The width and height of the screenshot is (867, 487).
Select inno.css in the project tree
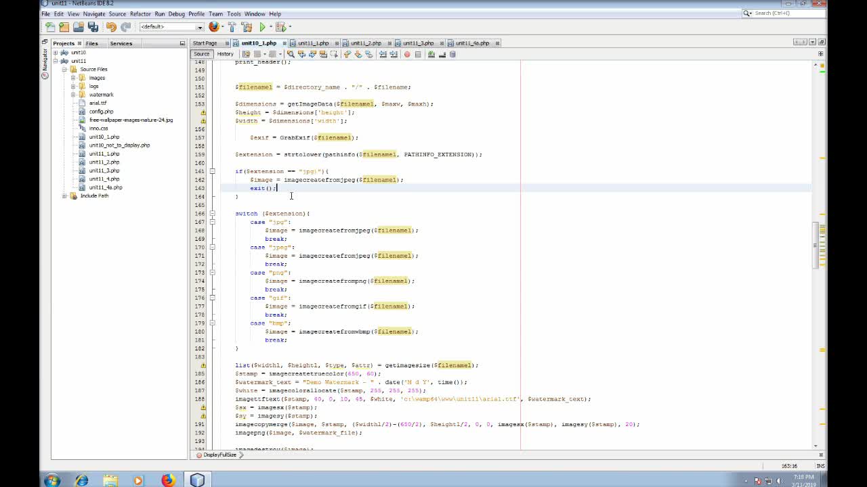98,129
